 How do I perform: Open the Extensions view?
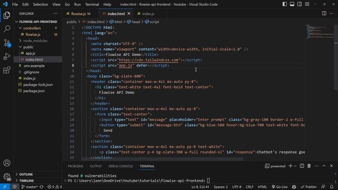pyautogui.click(x=7, y=70)
